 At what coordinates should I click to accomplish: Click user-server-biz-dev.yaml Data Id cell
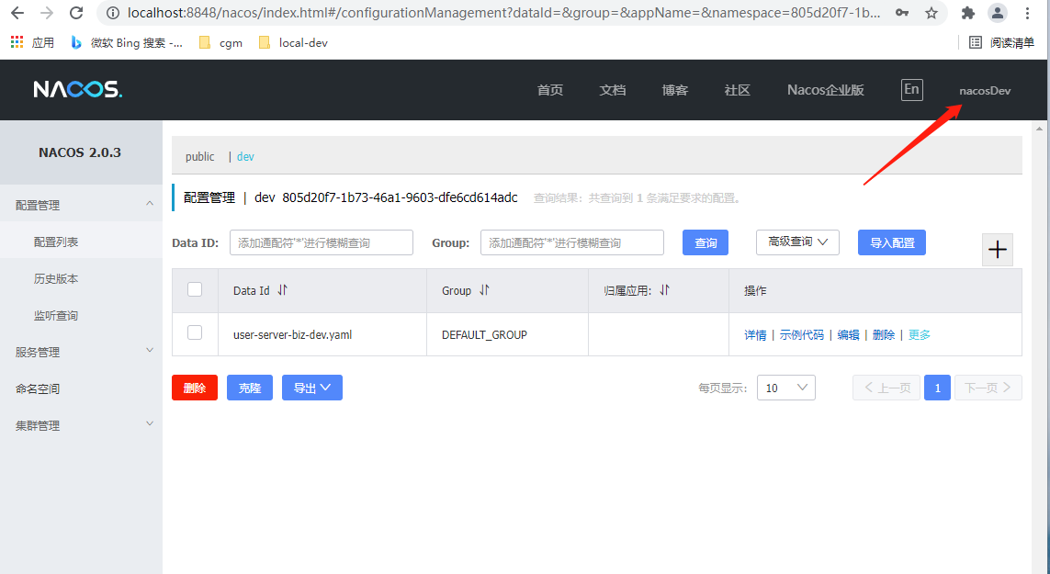click(x=293, y=335)
